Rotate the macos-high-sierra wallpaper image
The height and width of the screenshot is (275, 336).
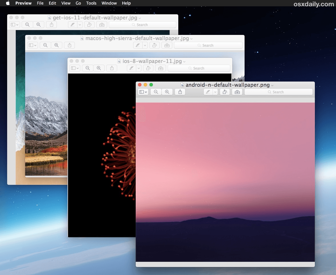point(155,45)
